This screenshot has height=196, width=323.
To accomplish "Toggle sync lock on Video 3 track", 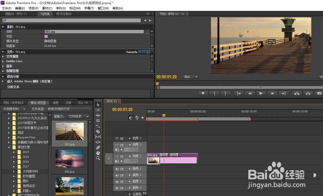I will coord(122,138).
